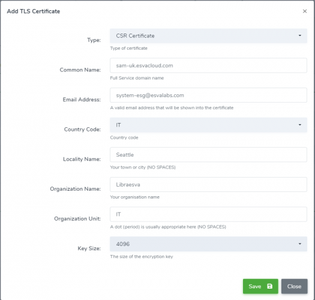Save the TLS certificate
Image resolution: width=315 pixels, height=300 pixels.
[x=260, y=286]
